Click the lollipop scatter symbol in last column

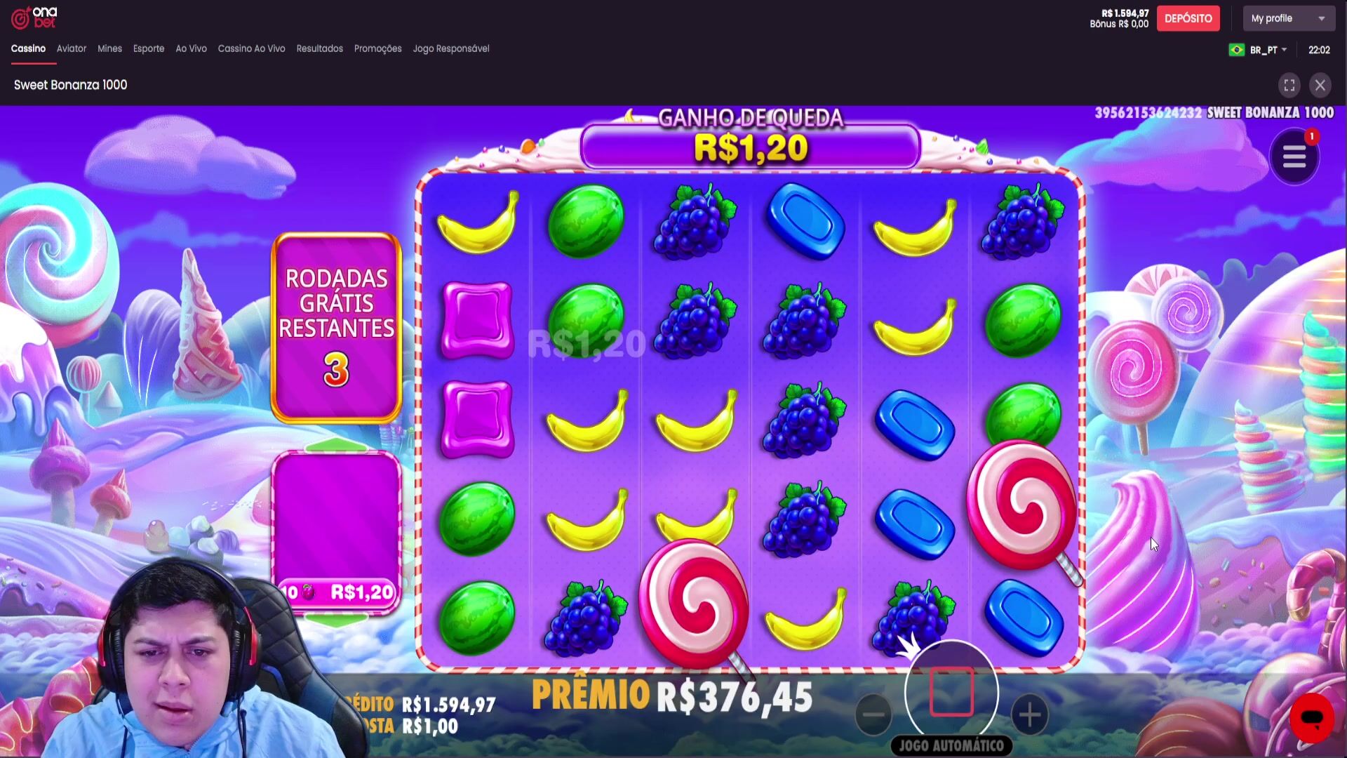pyautogui.click(x=1021, y=505)
